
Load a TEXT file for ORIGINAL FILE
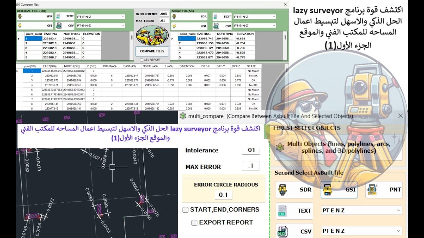(x=65, y=16)
